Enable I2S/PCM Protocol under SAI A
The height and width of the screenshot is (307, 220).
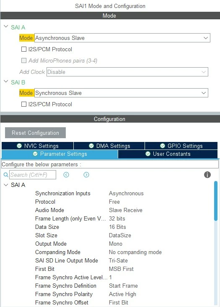tap(24, 49)
